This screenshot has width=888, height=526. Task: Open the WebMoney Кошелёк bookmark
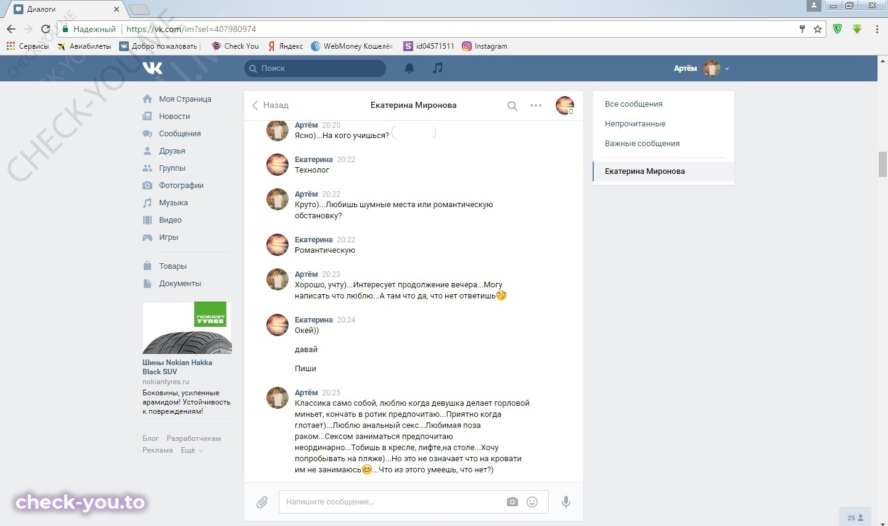tap(352, 46)
